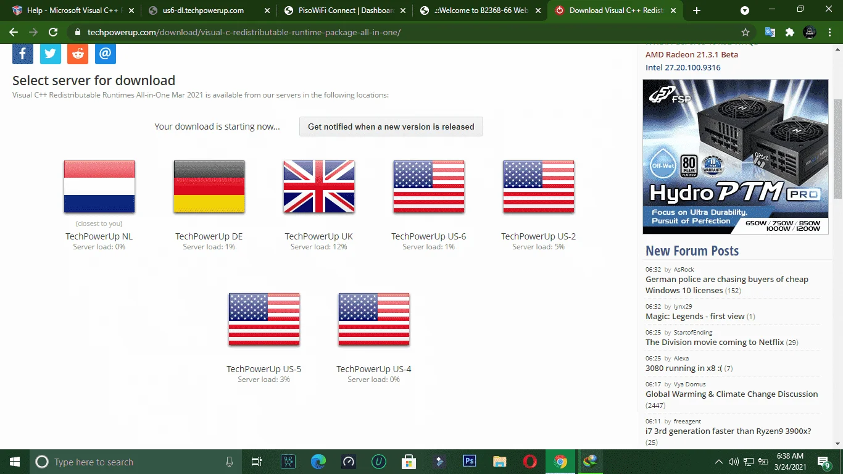
Task: Share the page via email icon
Action: (x=106, y=54)
